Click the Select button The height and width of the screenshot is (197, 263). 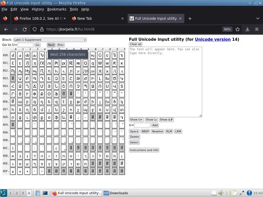[134, 142]
